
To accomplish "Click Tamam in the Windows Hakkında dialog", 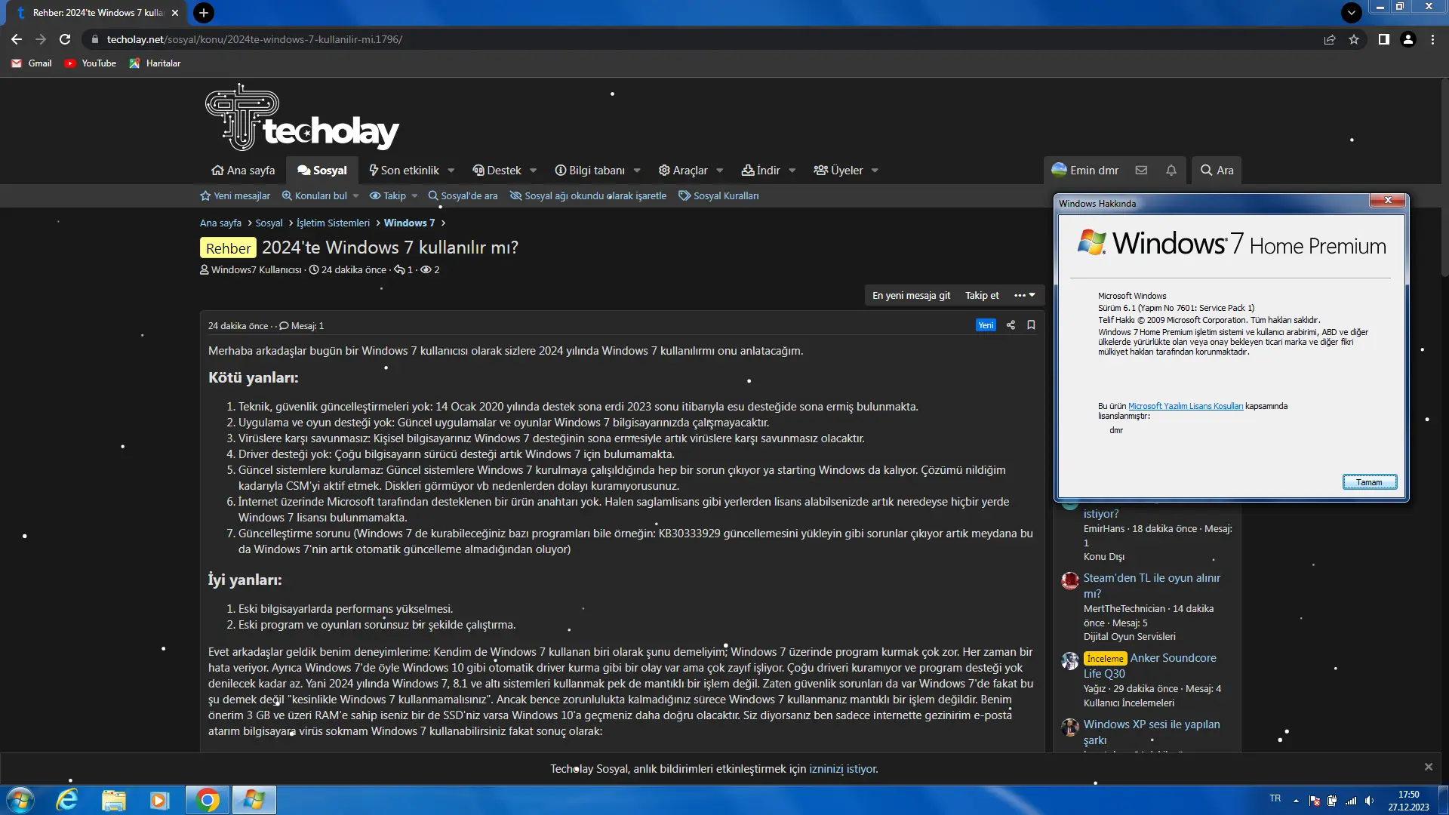I will coord(1370,482).
